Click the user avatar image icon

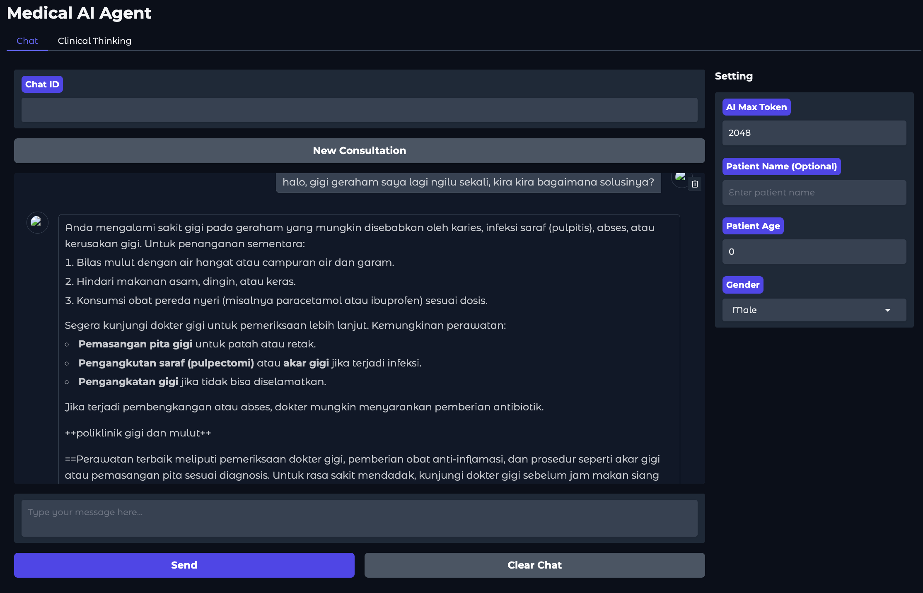coord(680,177)
